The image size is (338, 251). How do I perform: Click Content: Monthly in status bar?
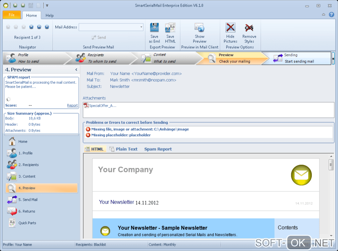(x=162, y=244)
